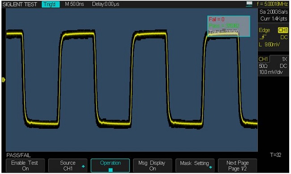The image size is (291, 174).
Task: Toggle the Operation run/stop button
Action: click(110, 166)
